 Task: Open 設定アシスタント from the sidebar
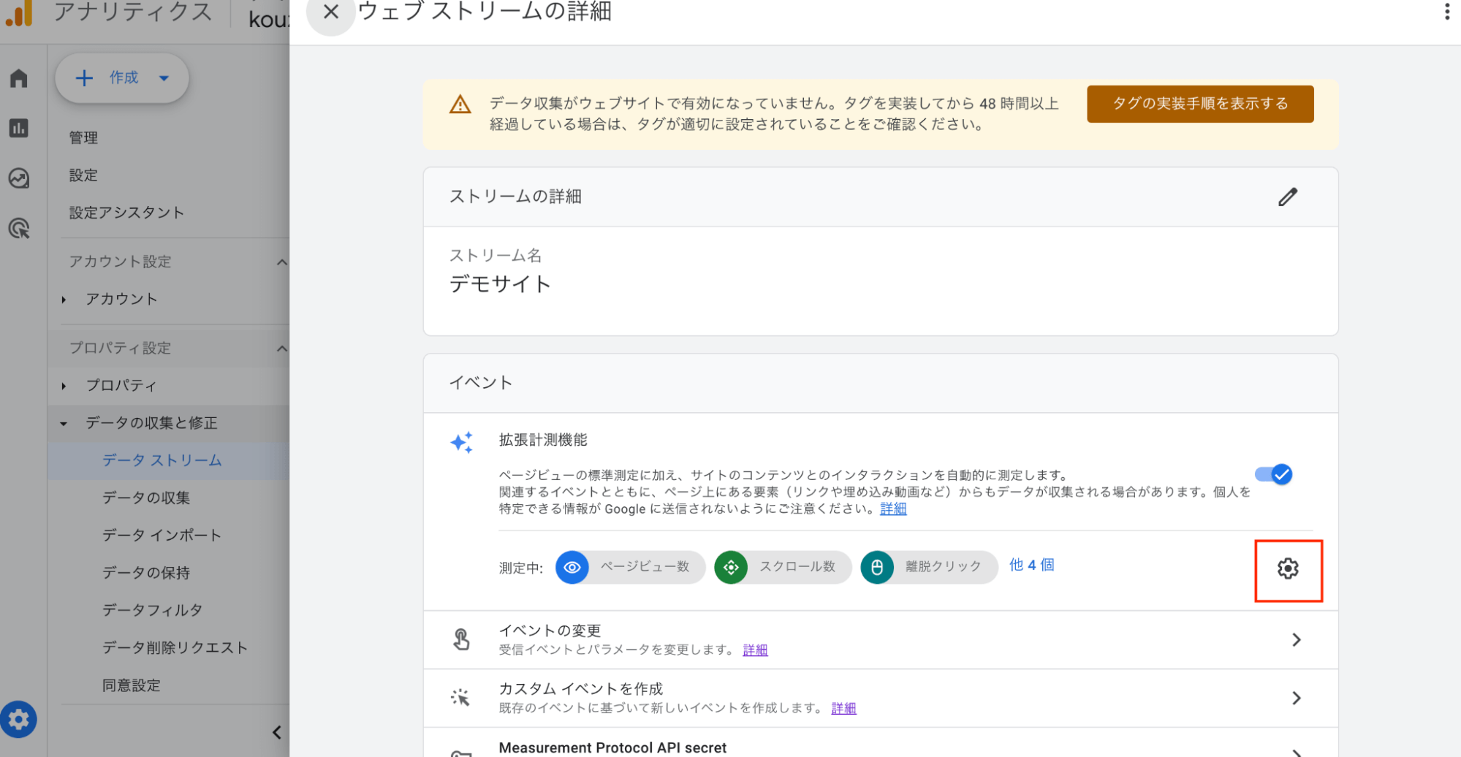(x=126, y=213)
